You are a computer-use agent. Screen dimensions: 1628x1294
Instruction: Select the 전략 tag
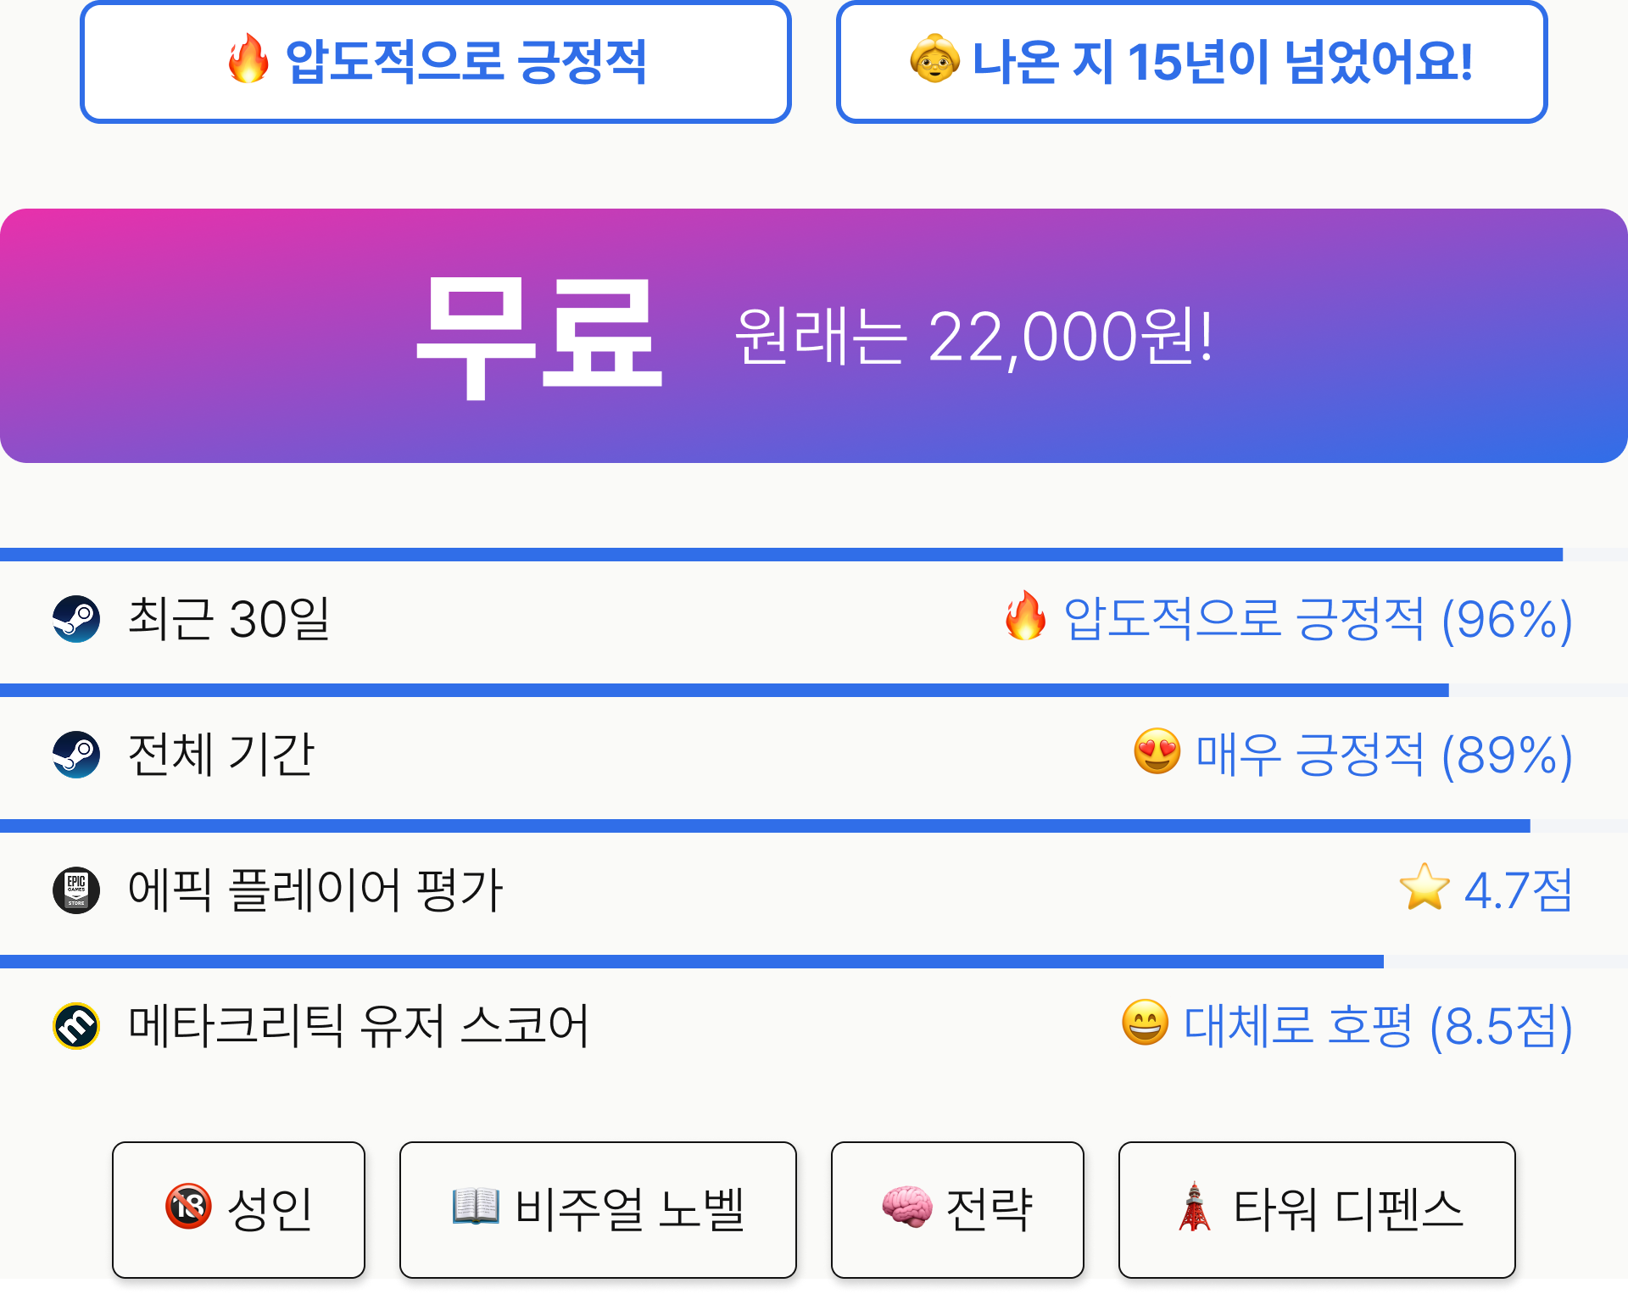(957, 1209)
